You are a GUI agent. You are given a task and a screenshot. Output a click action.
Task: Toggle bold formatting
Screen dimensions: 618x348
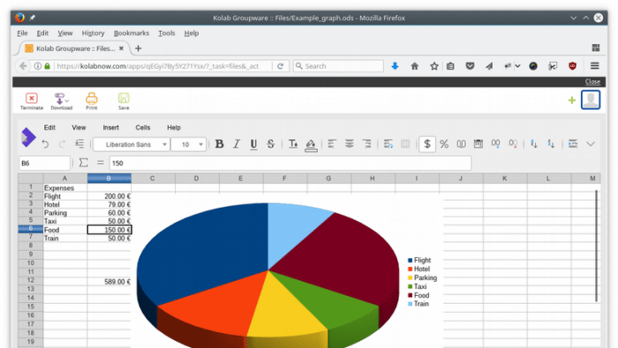coord(219,144)
